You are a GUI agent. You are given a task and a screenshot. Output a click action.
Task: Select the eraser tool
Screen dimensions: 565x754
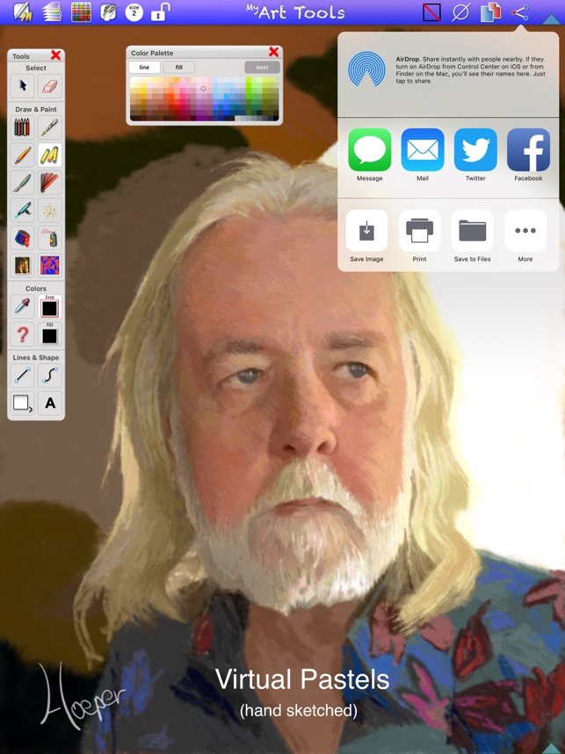[x=49, y=86]
